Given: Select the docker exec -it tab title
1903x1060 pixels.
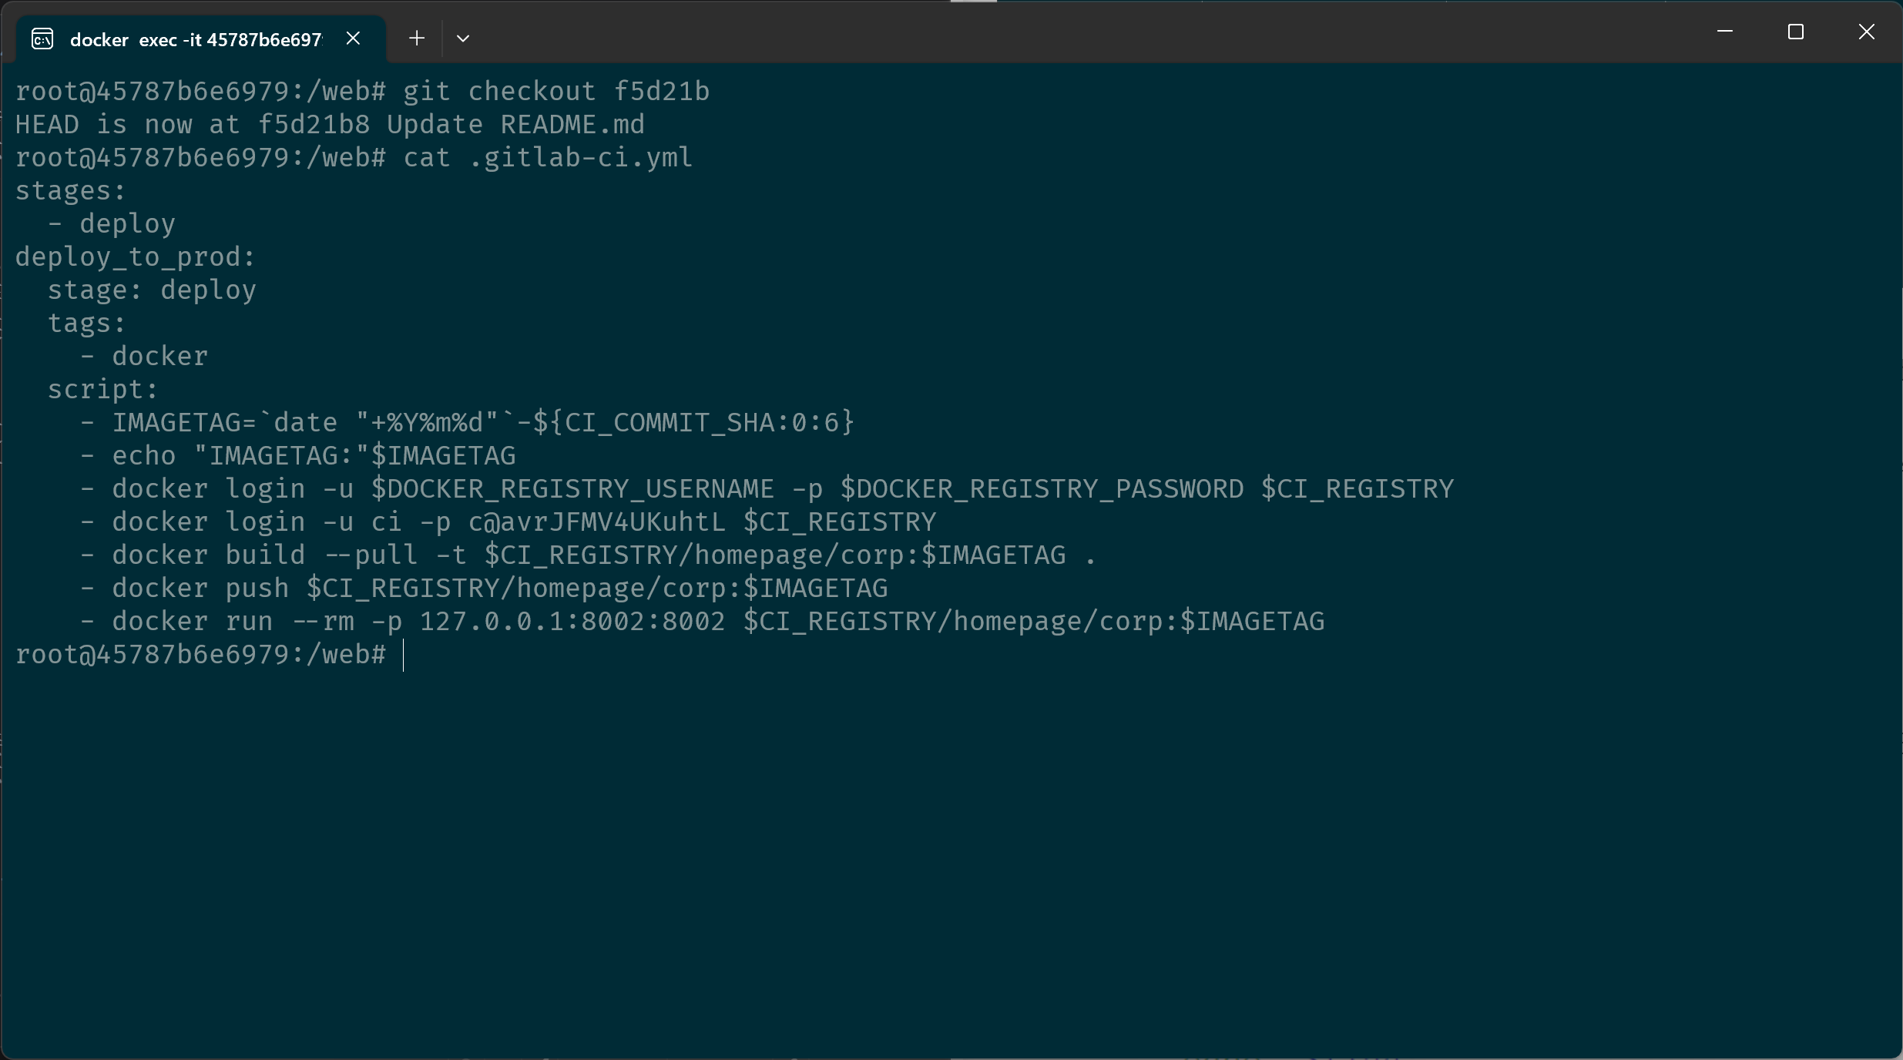Looking at the screenshot, I should point(196,39).
